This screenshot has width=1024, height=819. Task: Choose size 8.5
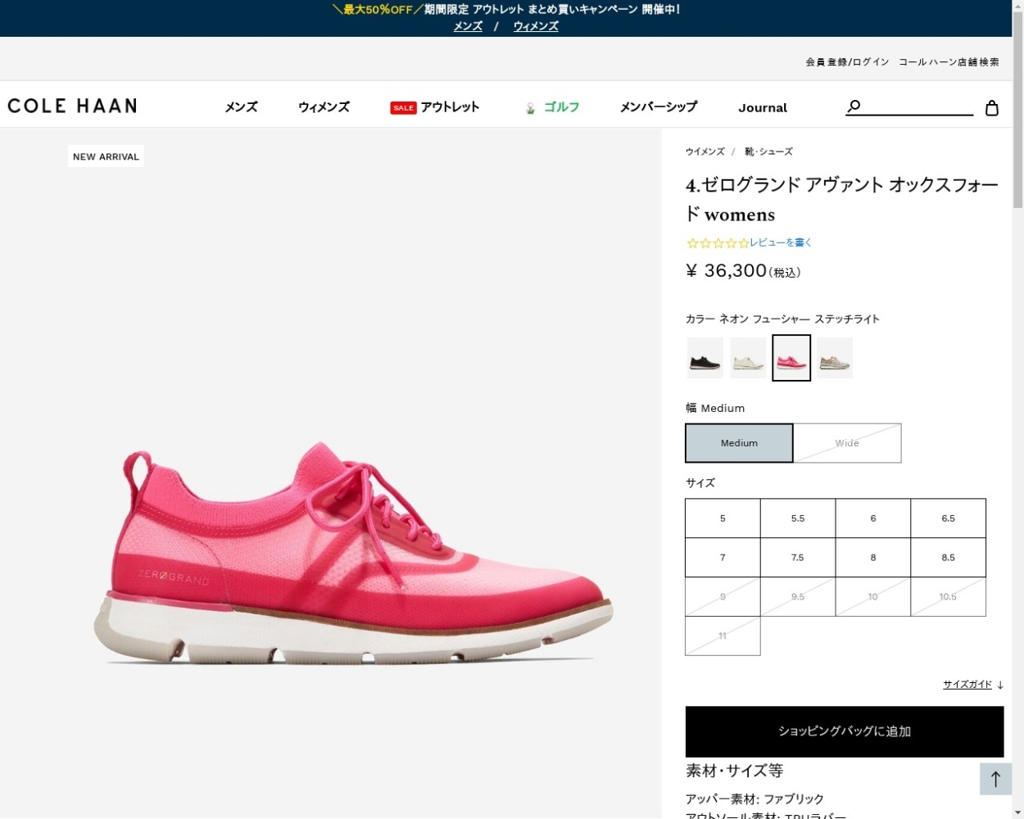[x=949, y=558]
